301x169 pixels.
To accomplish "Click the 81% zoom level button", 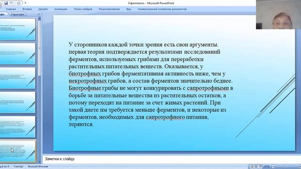I will 267,167.
